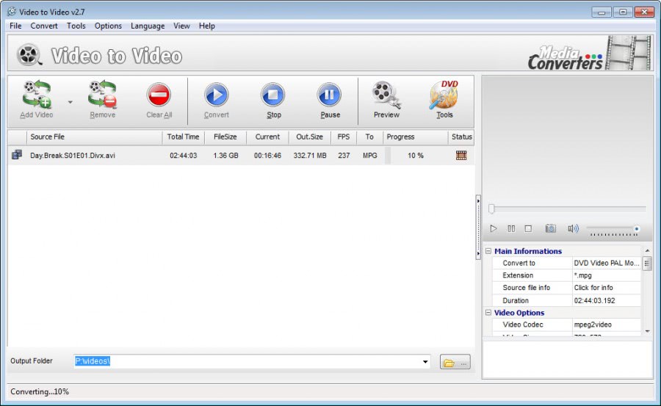Open the Add Video dropdown arrow
661x406 pixels.
(x=71, y=102)
